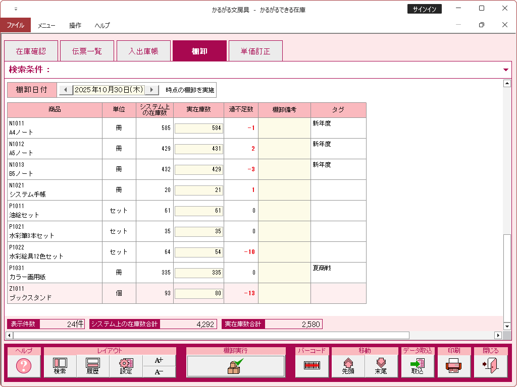Click the 閉じる exit door icon
Image resolution: width=517 pixels, height=387 pixels.
point(490,366)
